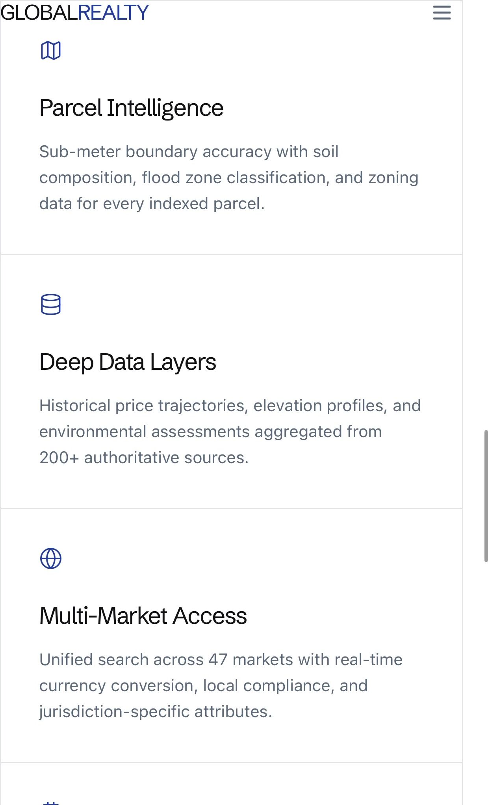Image resolution: width=488 pixels, height=805 pixels.
Task: Click the partially visible icon at page bottom
Action: click(51, 803)
